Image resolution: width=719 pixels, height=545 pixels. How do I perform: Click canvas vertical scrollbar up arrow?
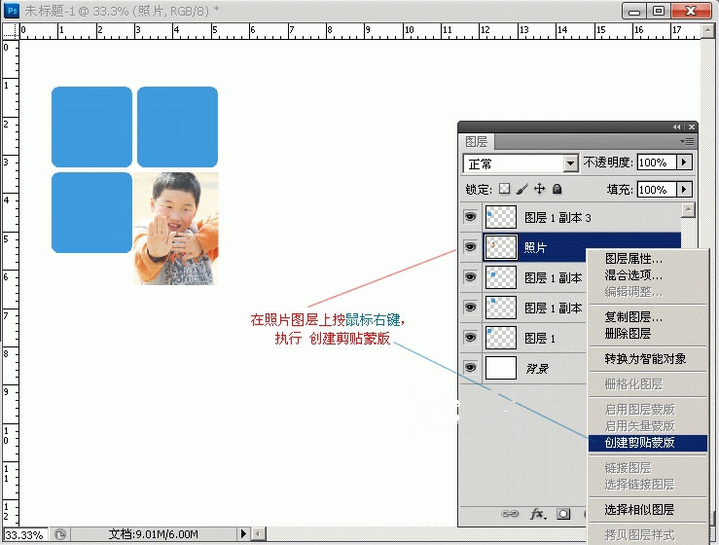coord(707,31)
